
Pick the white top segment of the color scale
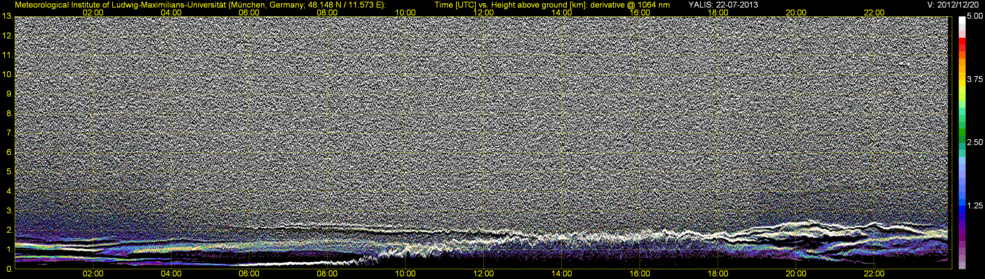click(x=962, y=20)
